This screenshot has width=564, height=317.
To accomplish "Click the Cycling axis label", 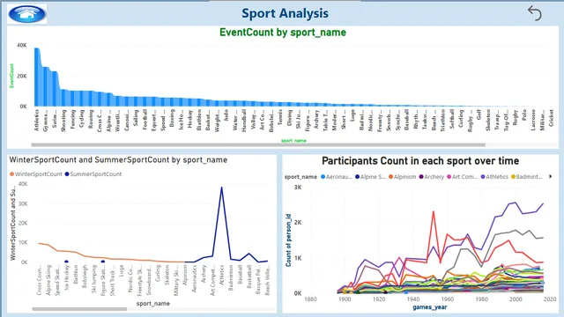I will [82, 120].
